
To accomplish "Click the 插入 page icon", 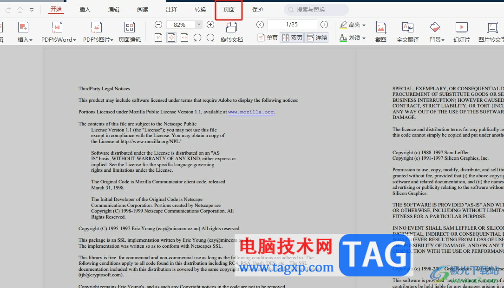I will (x=23, y=28).
